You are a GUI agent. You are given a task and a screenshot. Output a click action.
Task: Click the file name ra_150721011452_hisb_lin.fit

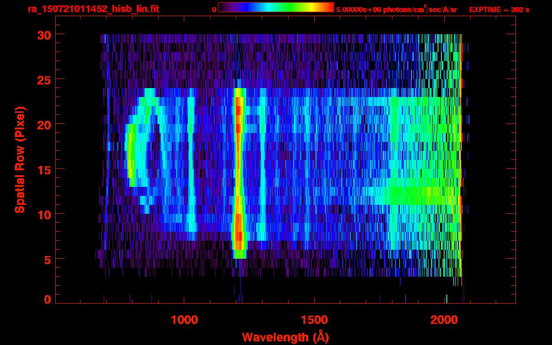click(93, 9)
